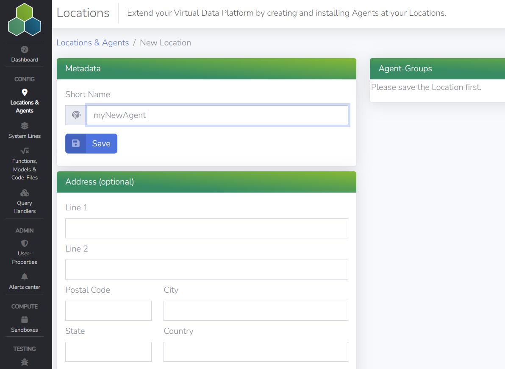Image resolution: width=505 pixels, height=369 pixels.
Task: Click the Functions square-root icon
Action: click(25, 151)
